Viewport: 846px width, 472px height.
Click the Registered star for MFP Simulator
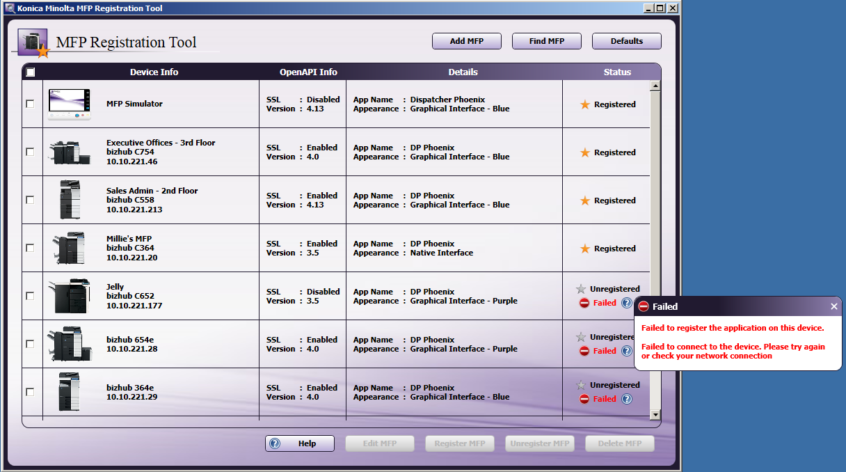[x=585, y=104]
